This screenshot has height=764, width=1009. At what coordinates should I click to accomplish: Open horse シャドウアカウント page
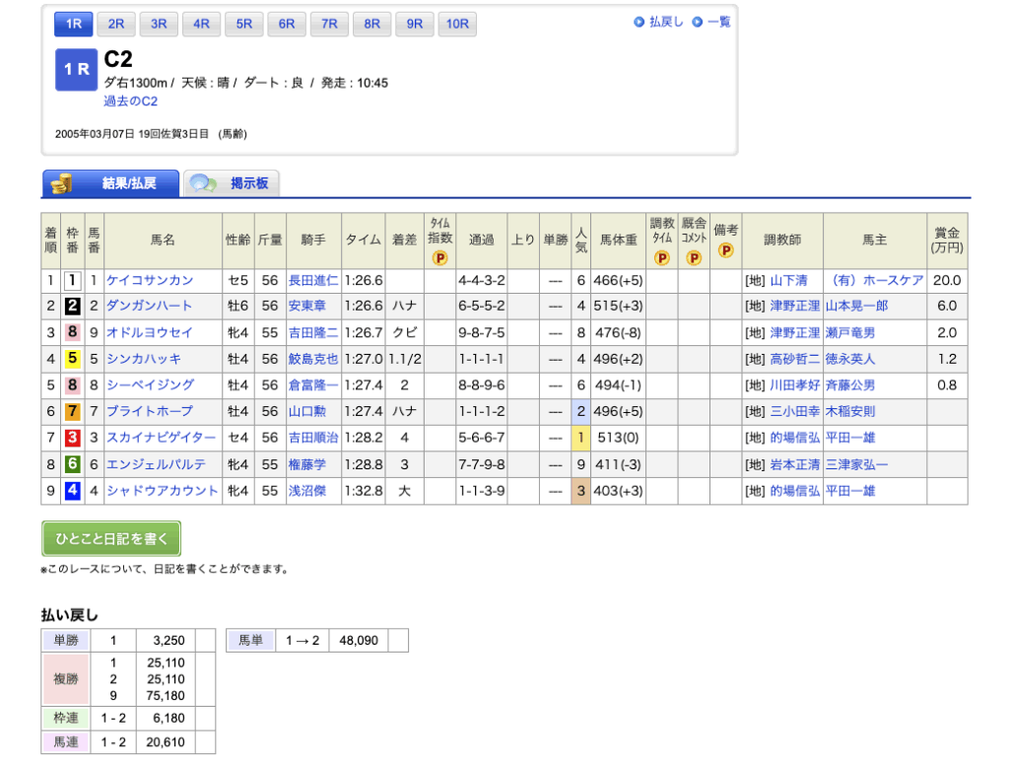coord(163,491)
